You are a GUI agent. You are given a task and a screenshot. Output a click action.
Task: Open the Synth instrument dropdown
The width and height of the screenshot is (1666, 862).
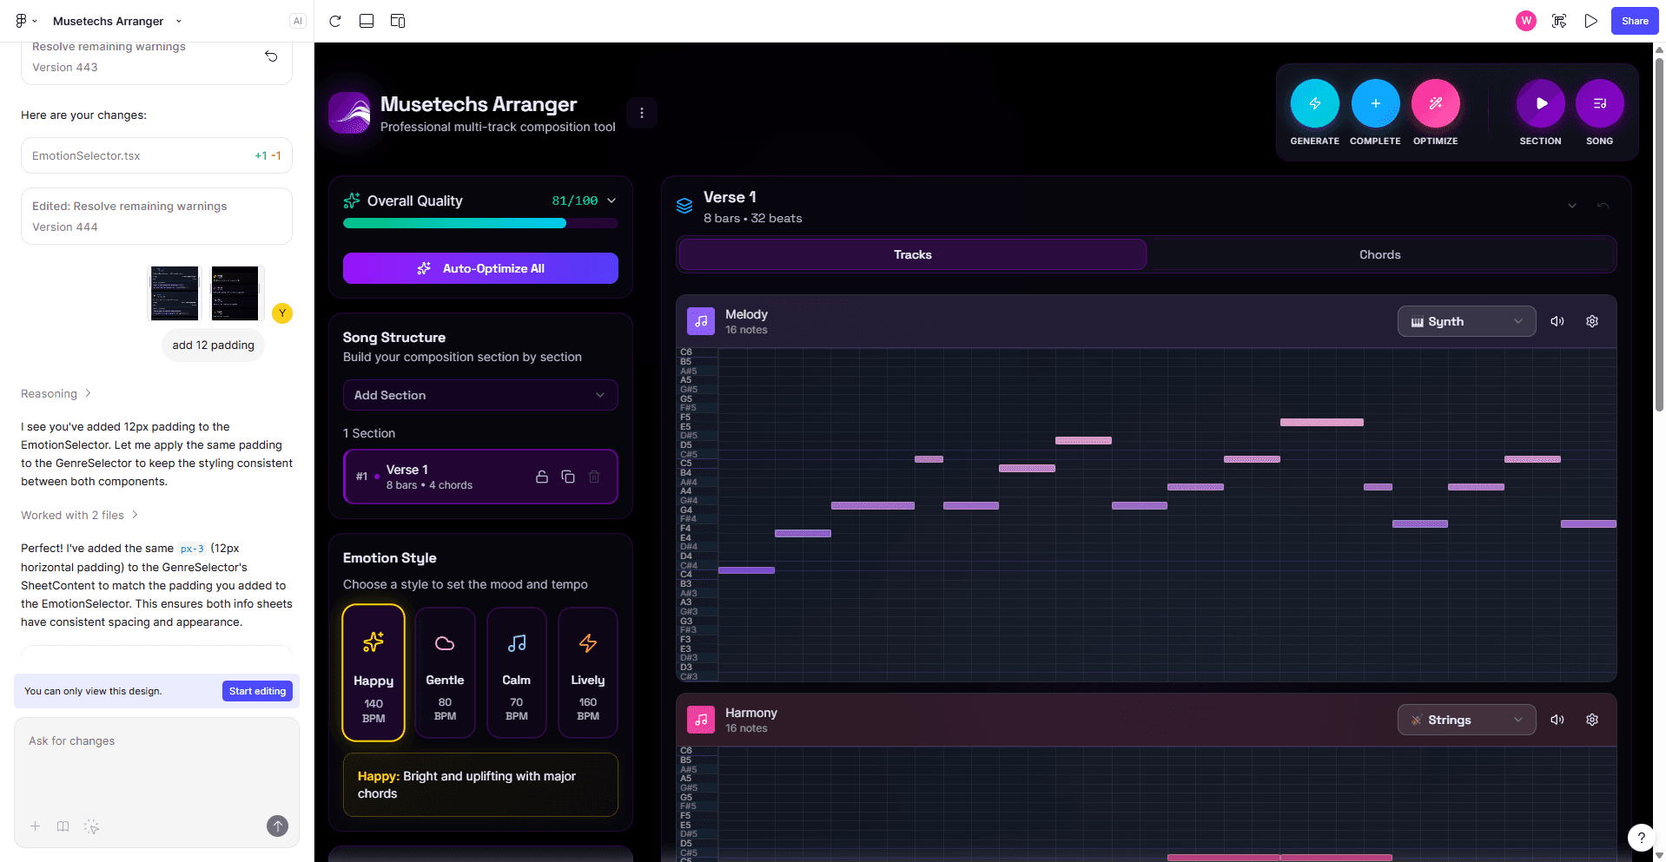(x=1466, y=321)
